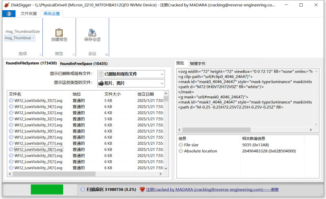Screen dimensions: 326x199
Task: Select the foundInFileSystem (173430) tab
Action: point(31,63)
